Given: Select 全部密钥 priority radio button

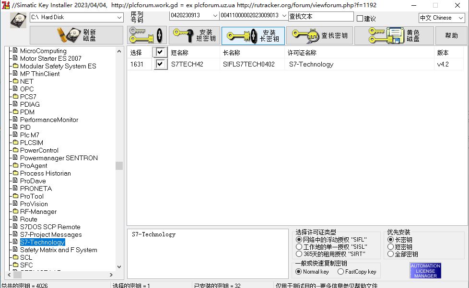Looking at the screenshot, I should [x=390, y=254].
